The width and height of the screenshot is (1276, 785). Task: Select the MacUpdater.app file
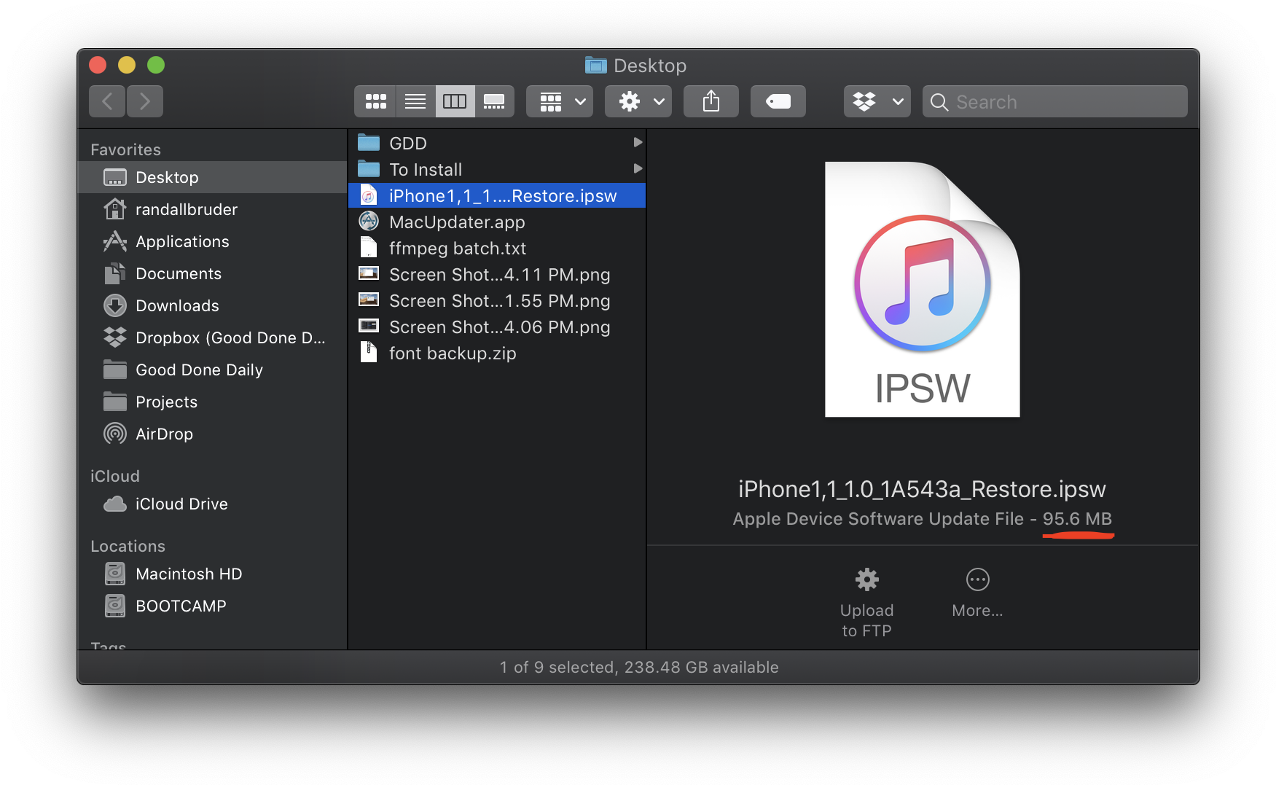point(456,222)
